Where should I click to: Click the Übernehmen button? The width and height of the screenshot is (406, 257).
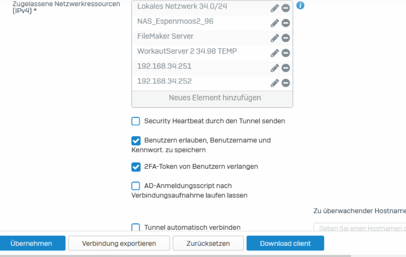point(31,243)
